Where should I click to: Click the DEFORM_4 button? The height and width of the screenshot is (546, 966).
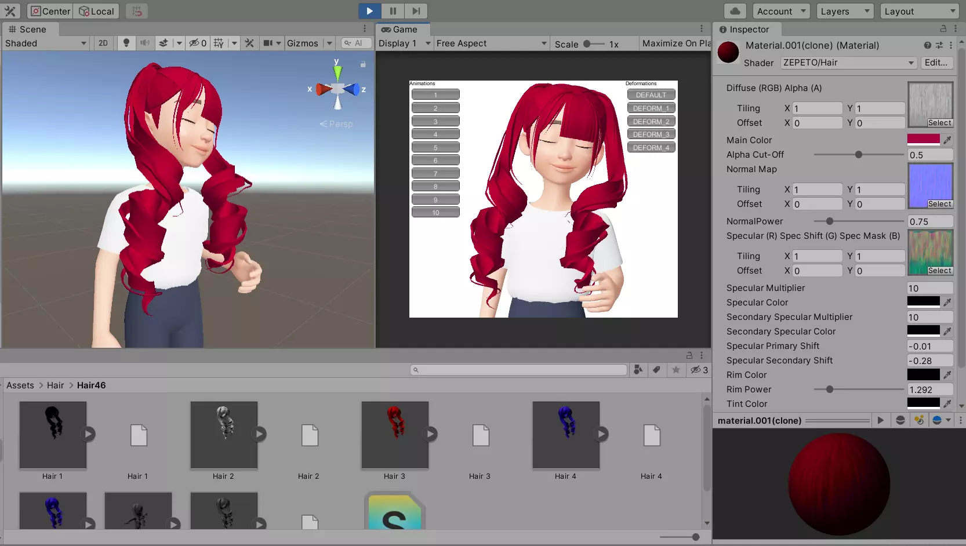(x=651, y=147)
